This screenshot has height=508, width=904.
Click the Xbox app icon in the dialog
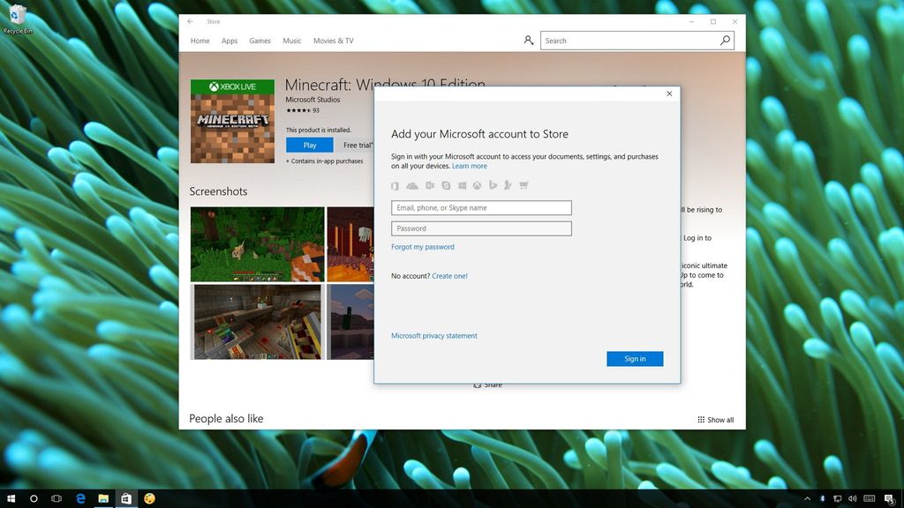[477, 185]
